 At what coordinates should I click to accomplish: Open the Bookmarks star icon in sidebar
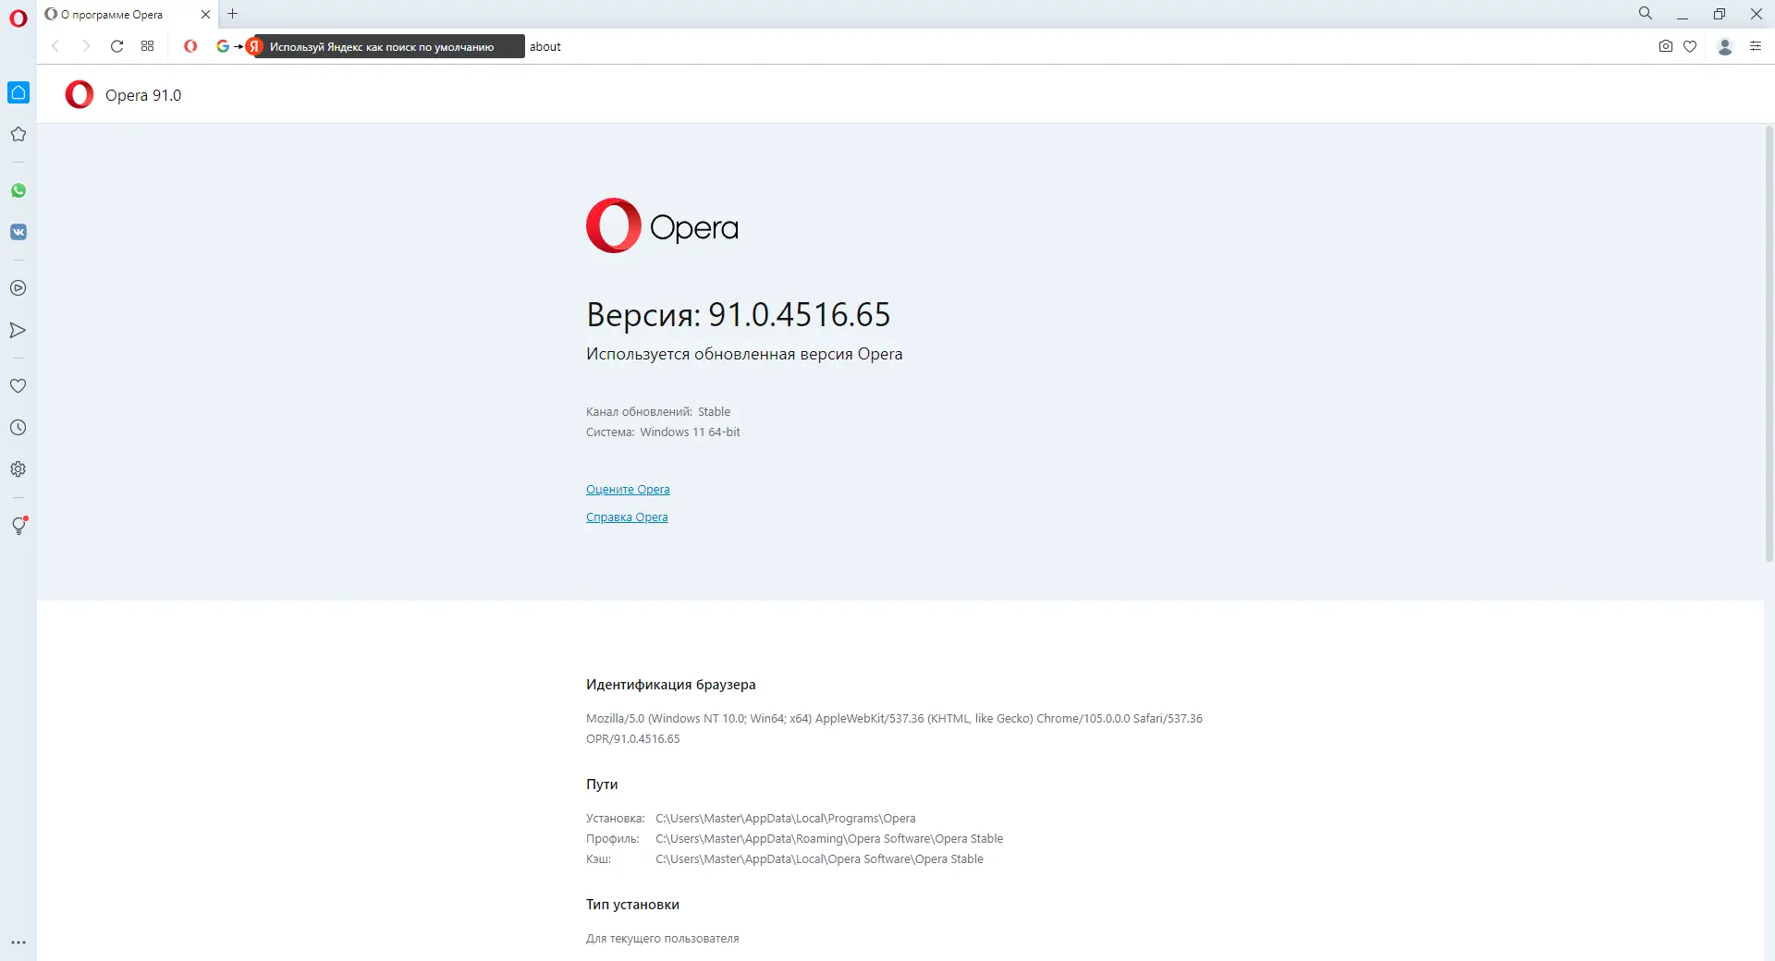pos(18,134)
